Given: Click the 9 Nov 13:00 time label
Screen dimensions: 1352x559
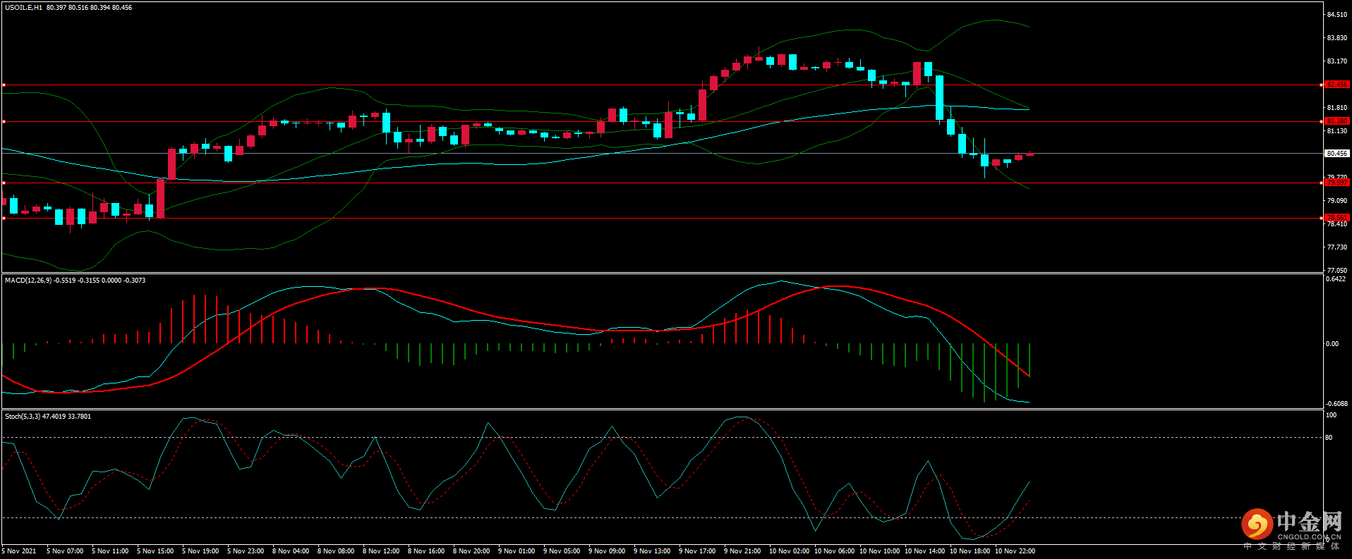Looking at the screenshot, I should (x=652, y=551).
